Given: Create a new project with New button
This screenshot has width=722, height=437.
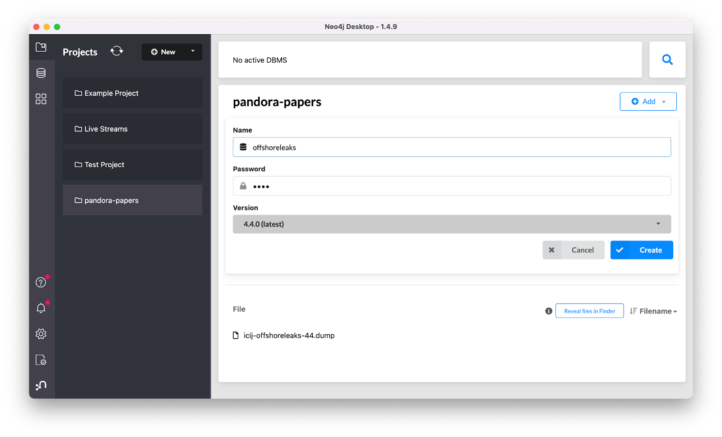Looking at the screenshot, I should 163,52.
